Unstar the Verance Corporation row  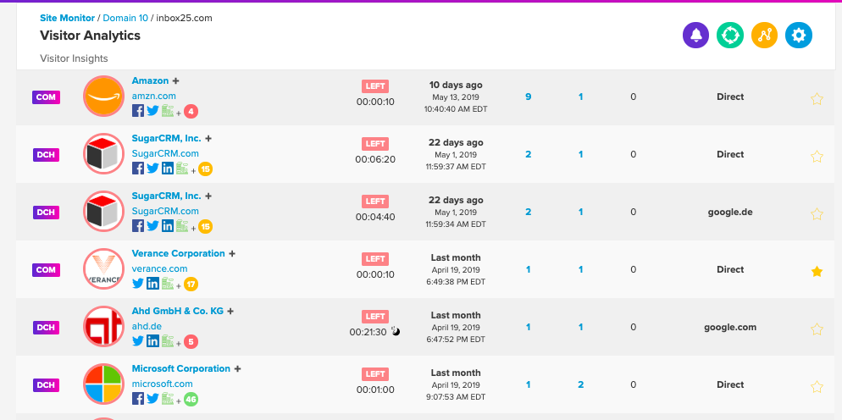[817, 271]
